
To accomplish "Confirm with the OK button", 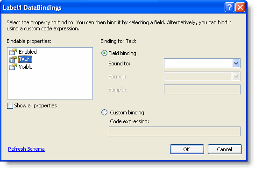I will [187, 149].
